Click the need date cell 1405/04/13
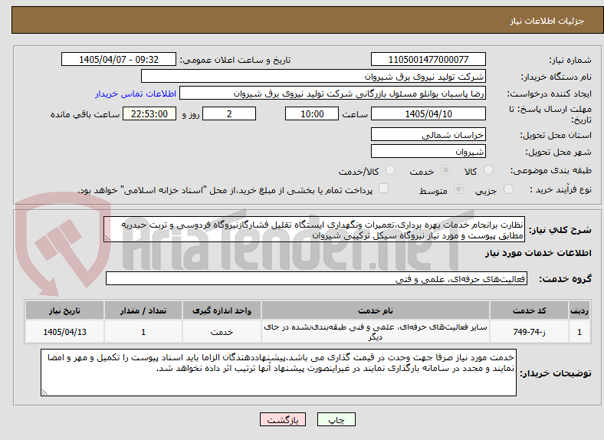This screenshot has height=440, width=604. tap(64, 332)
